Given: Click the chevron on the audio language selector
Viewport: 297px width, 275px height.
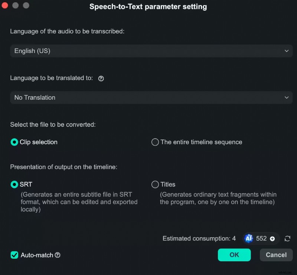Looking at the screenshot, I should click(286, 51).
